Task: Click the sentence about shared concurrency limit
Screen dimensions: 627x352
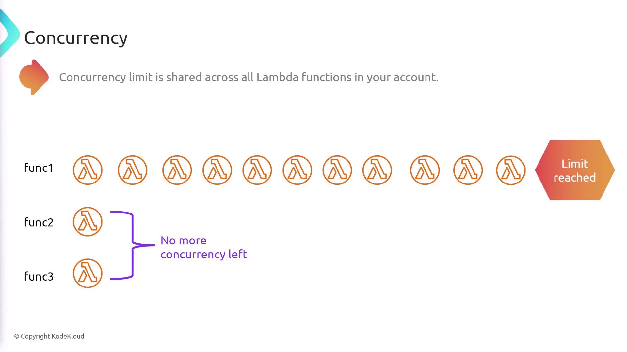Action: tap(249, 77)
